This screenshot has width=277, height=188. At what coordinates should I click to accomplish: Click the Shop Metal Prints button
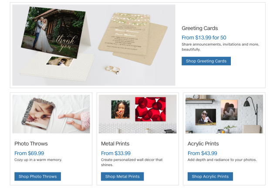click(x=122, y=176)
